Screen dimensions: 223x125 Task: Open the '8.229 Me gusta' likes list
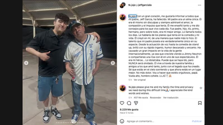tap(129, 109)
